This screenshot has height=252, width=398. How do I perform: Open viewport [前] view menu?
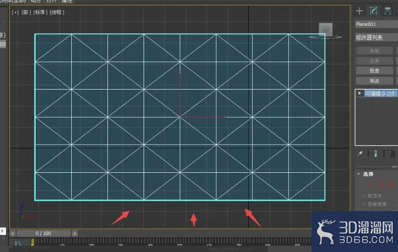coord(26,12)
